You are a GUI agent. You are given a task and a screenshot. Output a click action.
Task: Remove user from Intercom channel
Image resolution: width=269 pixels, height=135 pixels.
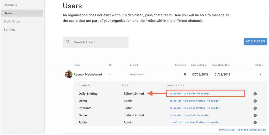255,108
